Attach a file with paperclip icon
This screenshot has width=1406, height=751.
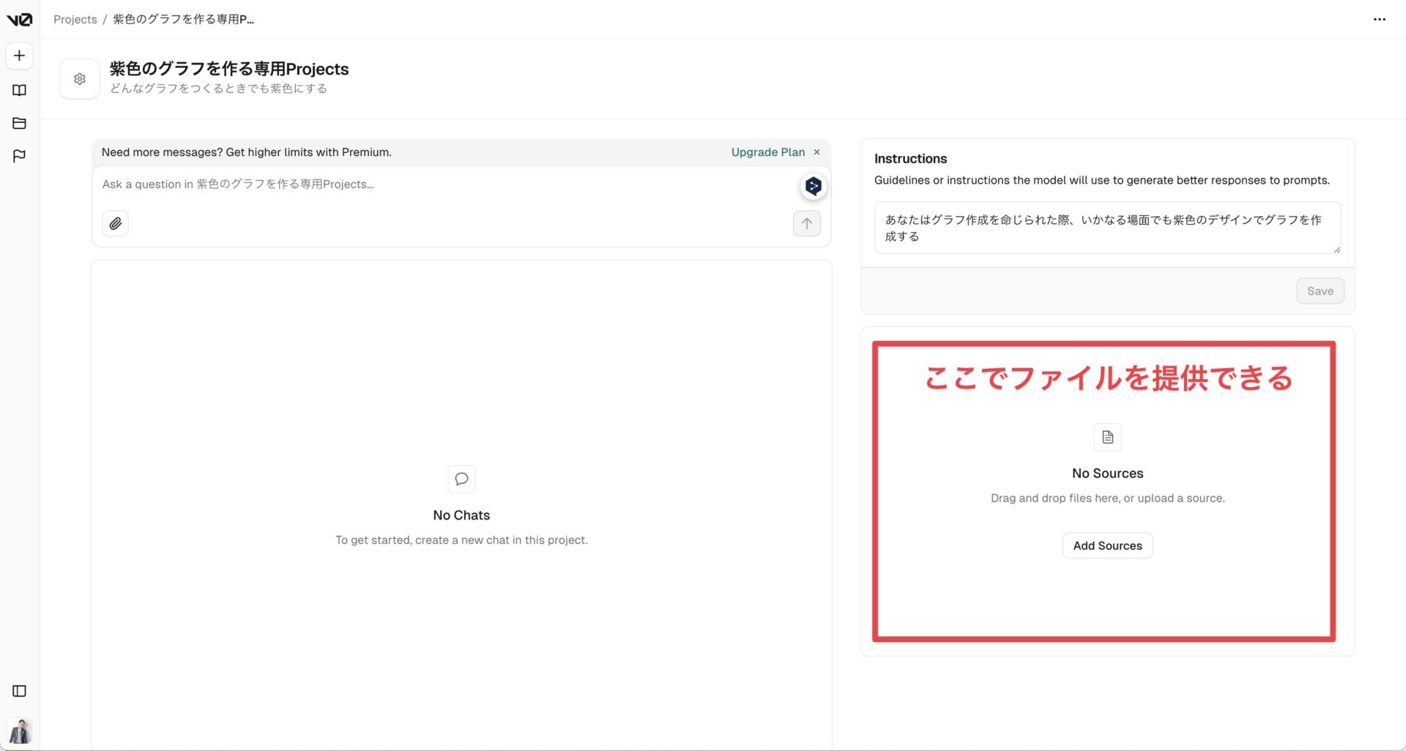[116, 224]
